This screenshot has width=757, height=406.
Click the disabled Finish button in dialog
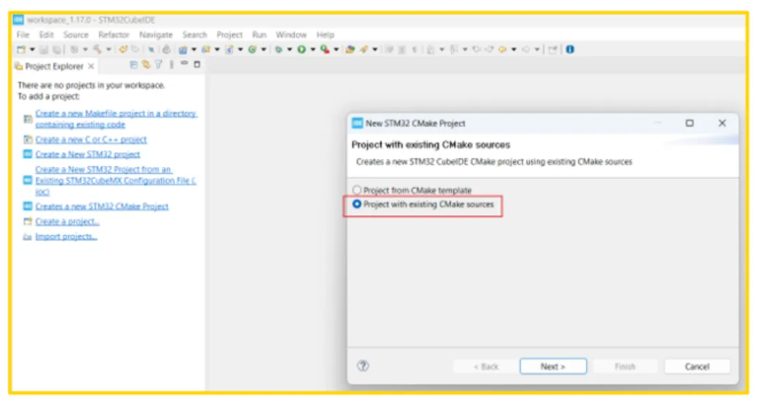click(625, 367)
